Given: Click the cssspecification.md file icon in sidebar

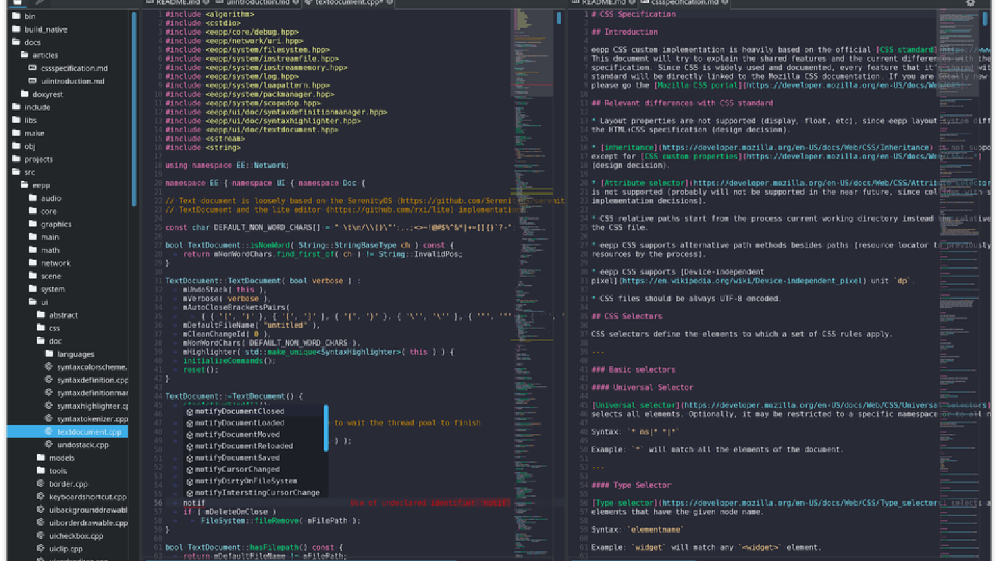Looking at the screenshot, I should click(33, 68).
